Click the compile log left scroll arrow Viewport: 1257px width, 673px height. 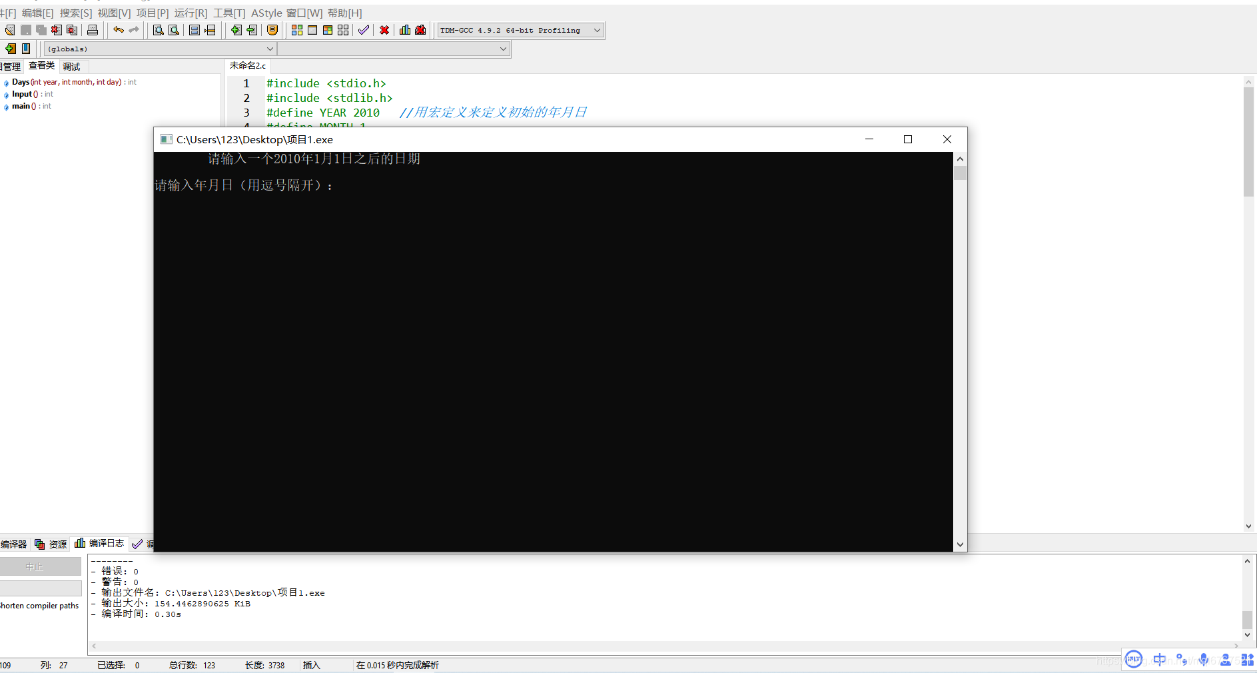94,646
